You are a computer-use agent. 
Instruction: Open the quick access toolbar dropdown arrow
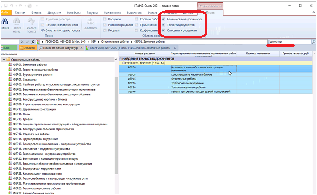[37, 6]
